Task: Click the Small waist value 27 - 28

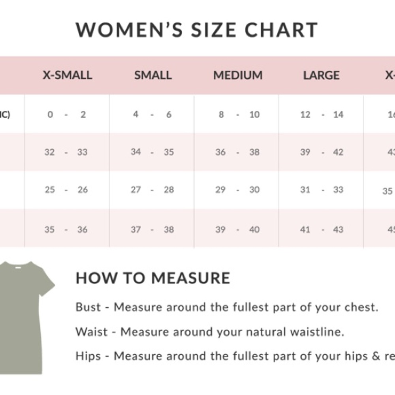Action: click(152, 190)
